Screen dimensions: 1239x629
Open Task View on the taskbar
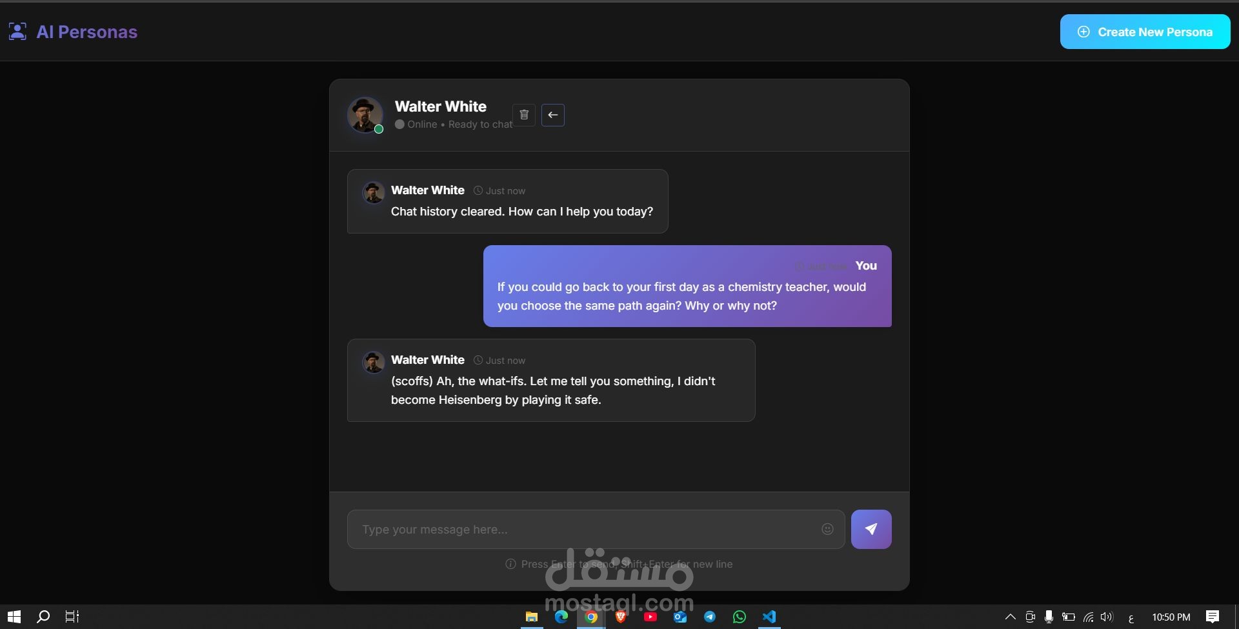[x=72, y=617]
